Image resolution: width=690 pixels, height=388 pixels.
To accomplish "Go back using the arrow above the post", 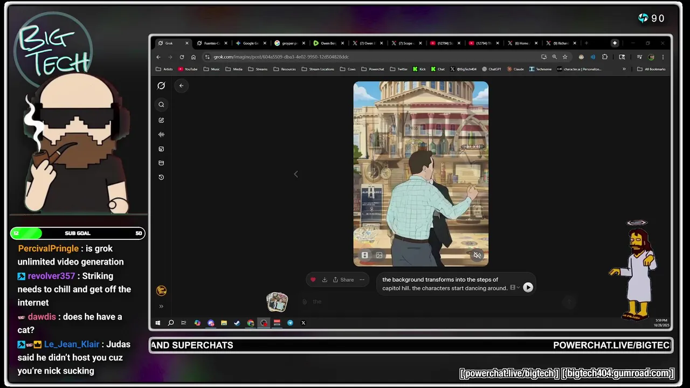I will tap(181, 86).
